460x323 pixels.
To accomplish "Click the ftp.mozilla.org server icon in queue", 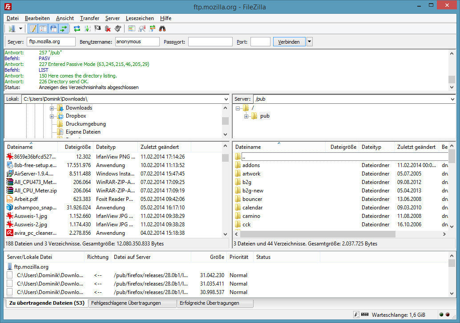I will [10, 267].
